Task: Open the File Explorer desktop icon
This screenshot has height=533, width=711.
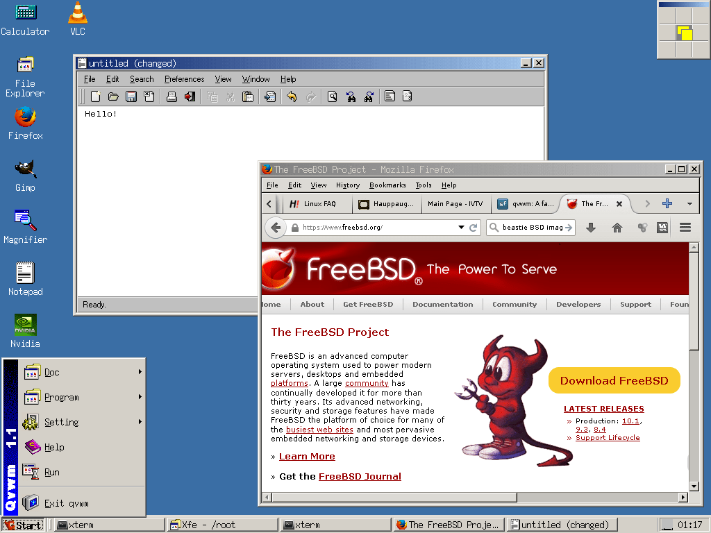Action: click(25, 77)
